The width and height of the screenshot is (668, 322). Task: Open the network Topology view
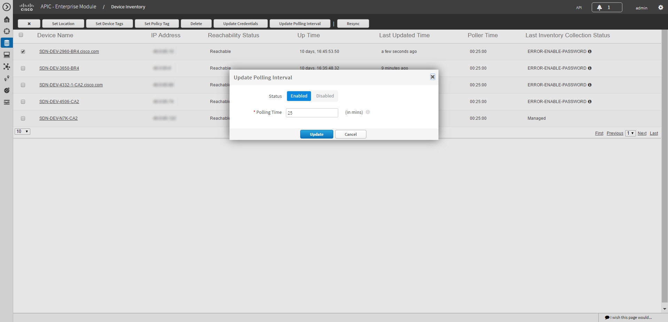[7, 66]
